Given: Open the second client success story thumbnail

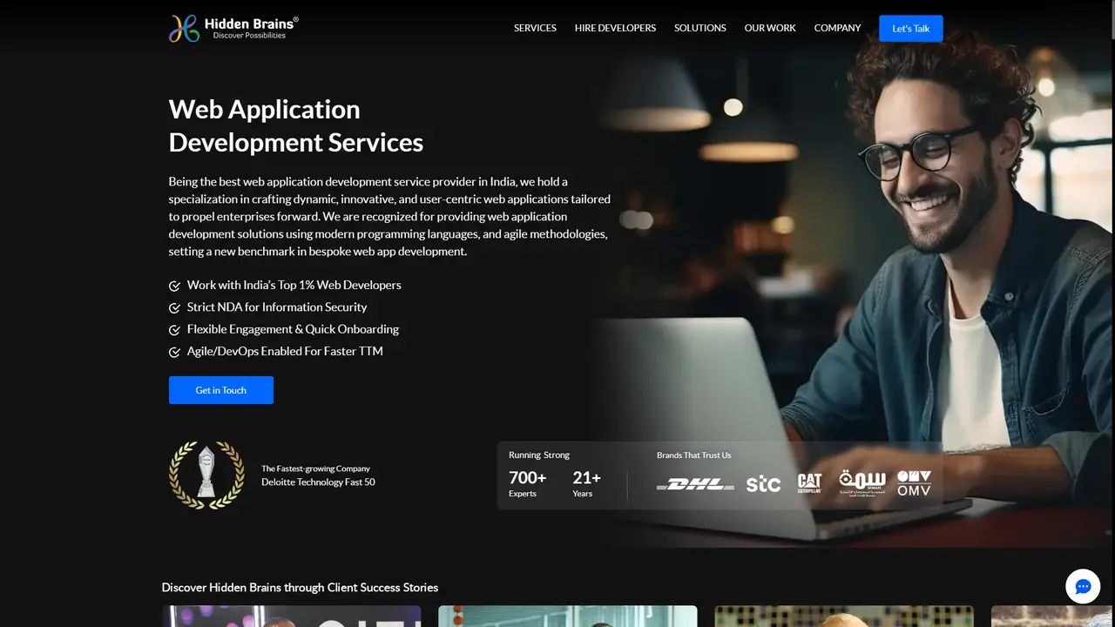Looking at the screenshot, I should pos(567,617).
